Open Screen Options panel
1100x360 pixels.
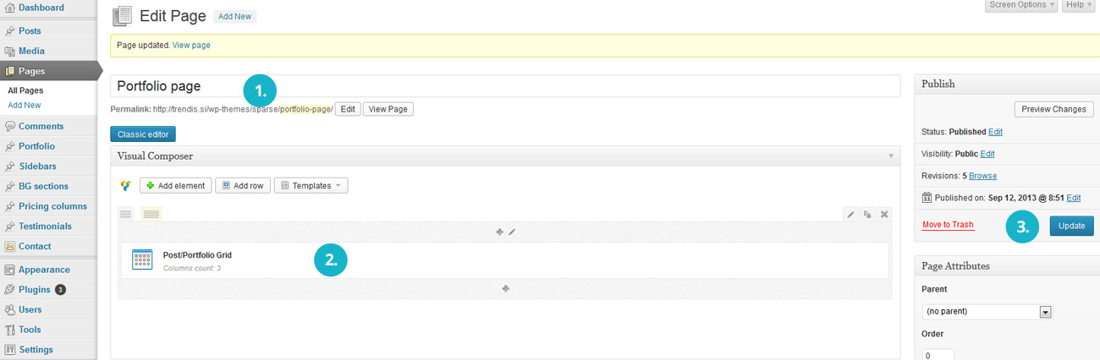pos(1022,5)
